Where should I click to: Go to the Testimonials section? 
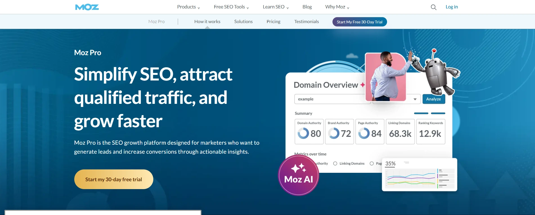pyautogui.click(x=307, y=22)
